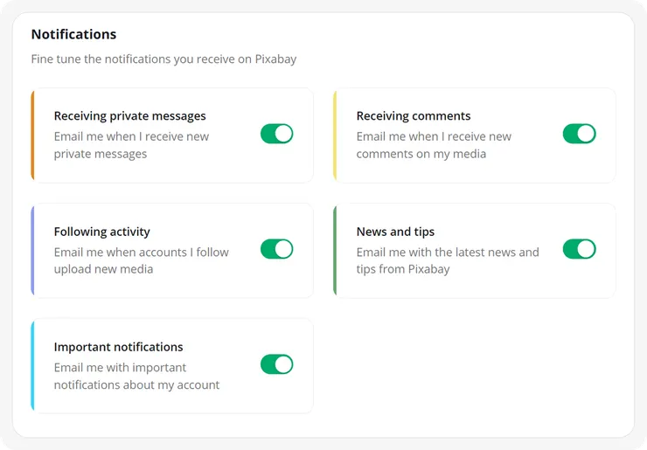This screenshot has height=450, width=647.
Task: Click the 'accounts I follow' description text
Action: (141, 260)
